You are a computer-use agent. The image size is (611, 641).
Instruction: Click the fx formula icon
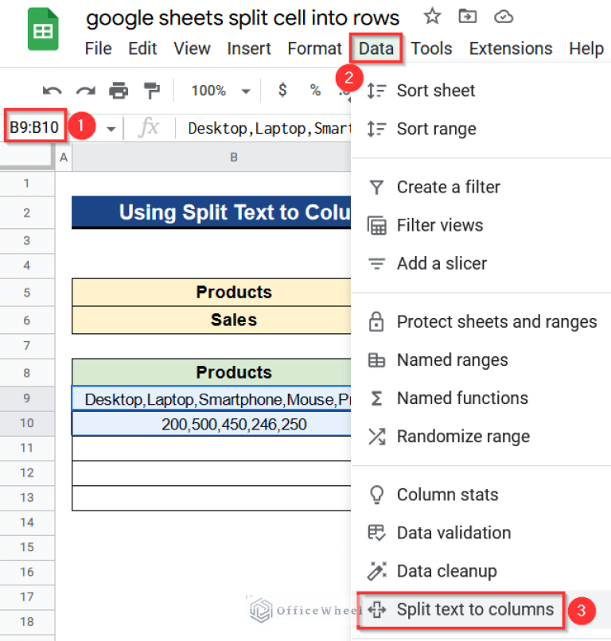[148, 127]
